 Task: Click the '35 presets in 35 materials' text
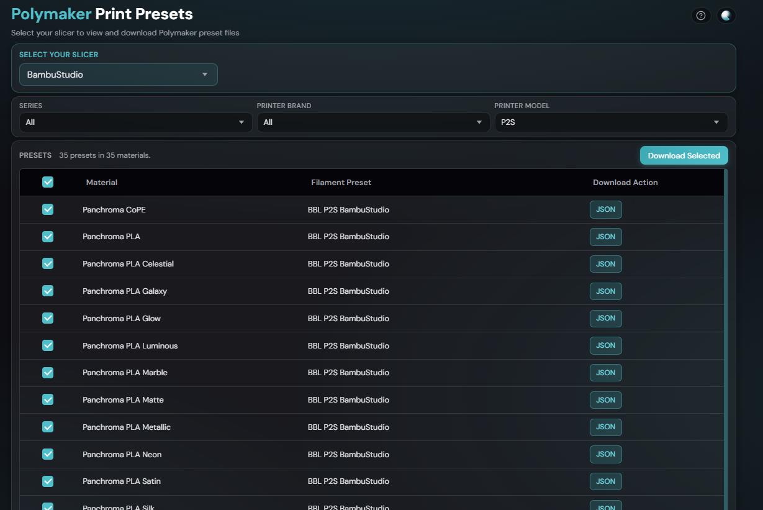(x=104, y=156)
